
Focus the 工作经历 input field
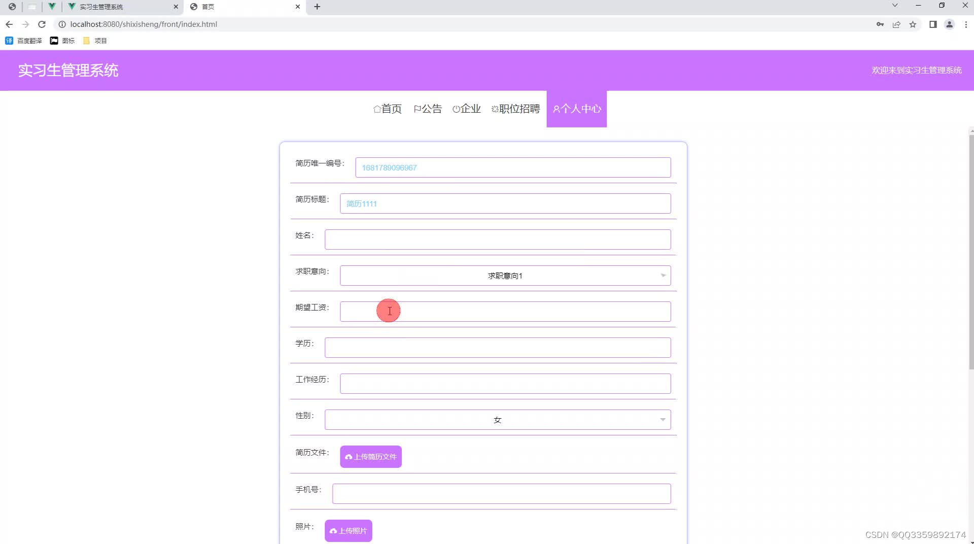click(x=505, y=384)
